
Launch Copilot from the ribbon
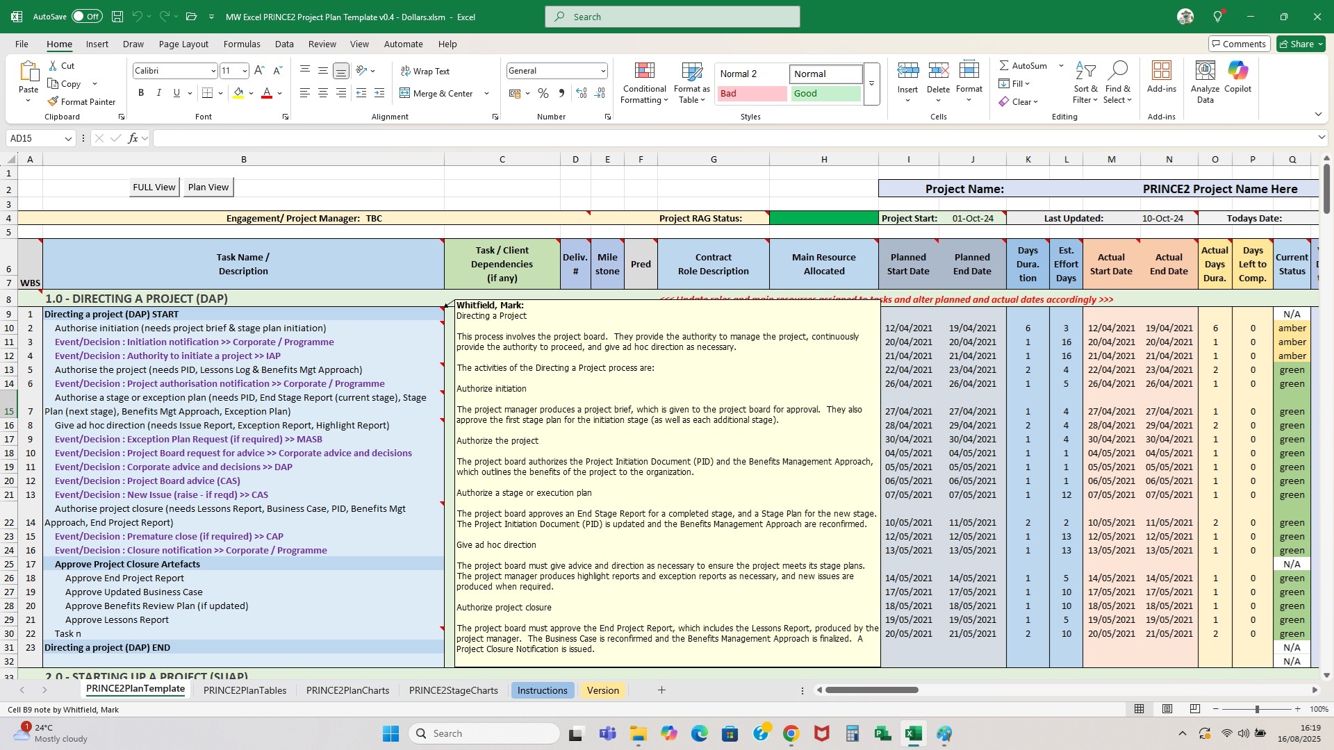(x=1237, y=72)
